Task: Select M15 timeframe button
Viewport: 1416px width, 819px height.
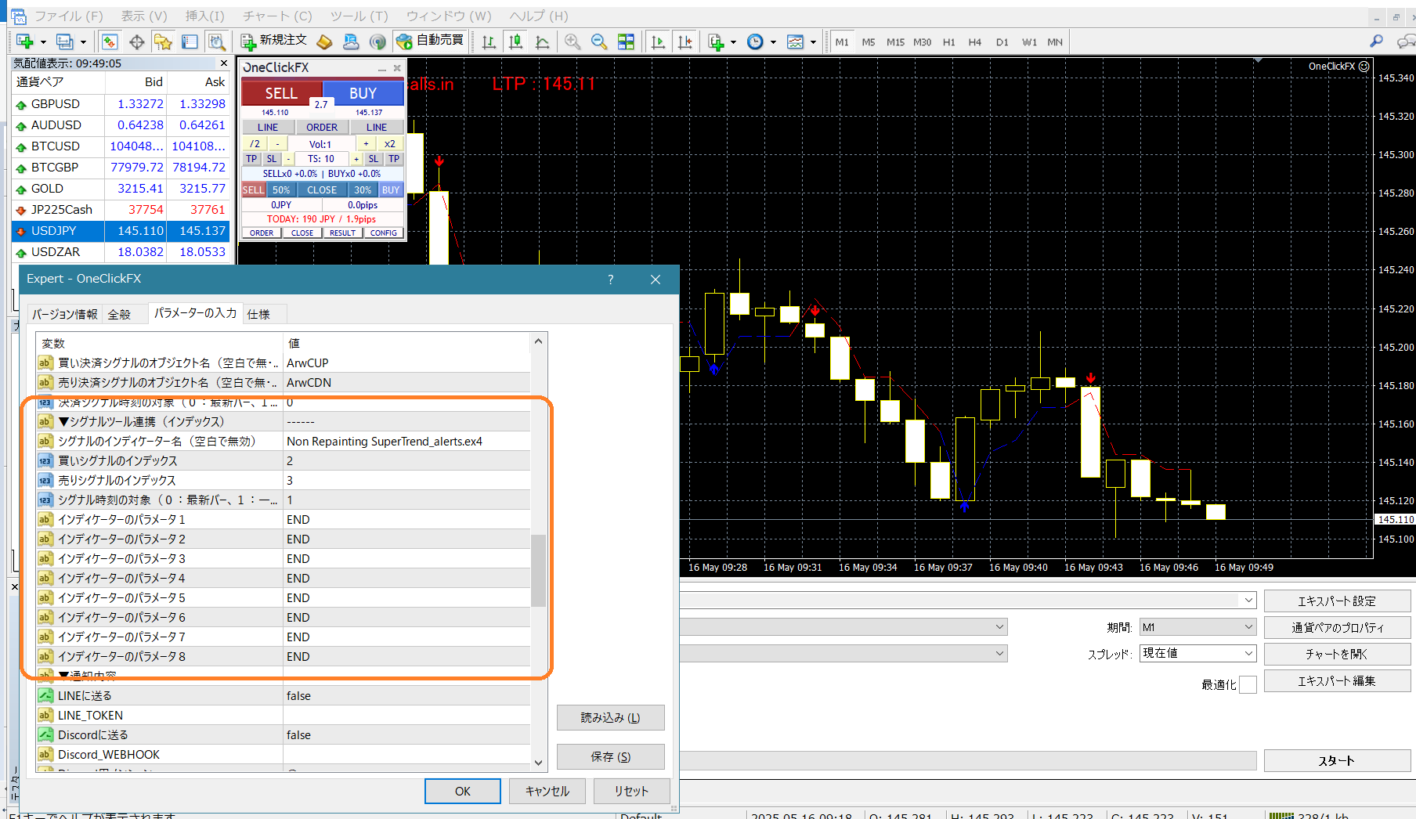Action: [x=895, y=41]
